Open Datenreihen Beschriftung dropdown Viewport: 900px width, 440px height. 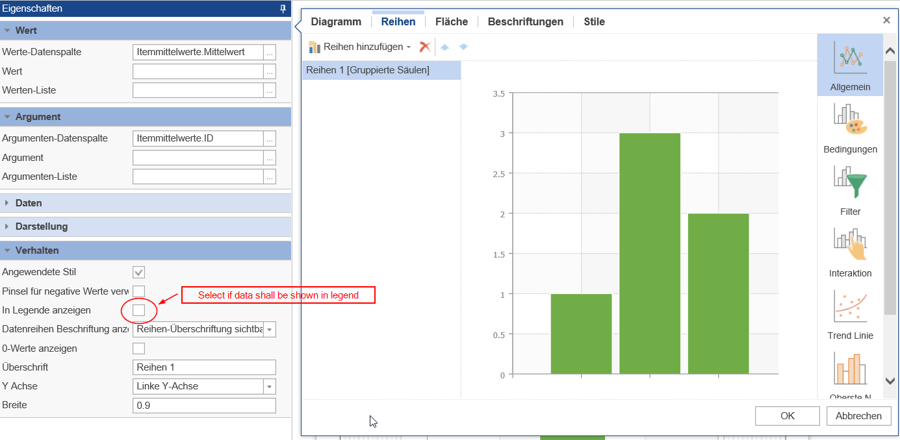270,330
